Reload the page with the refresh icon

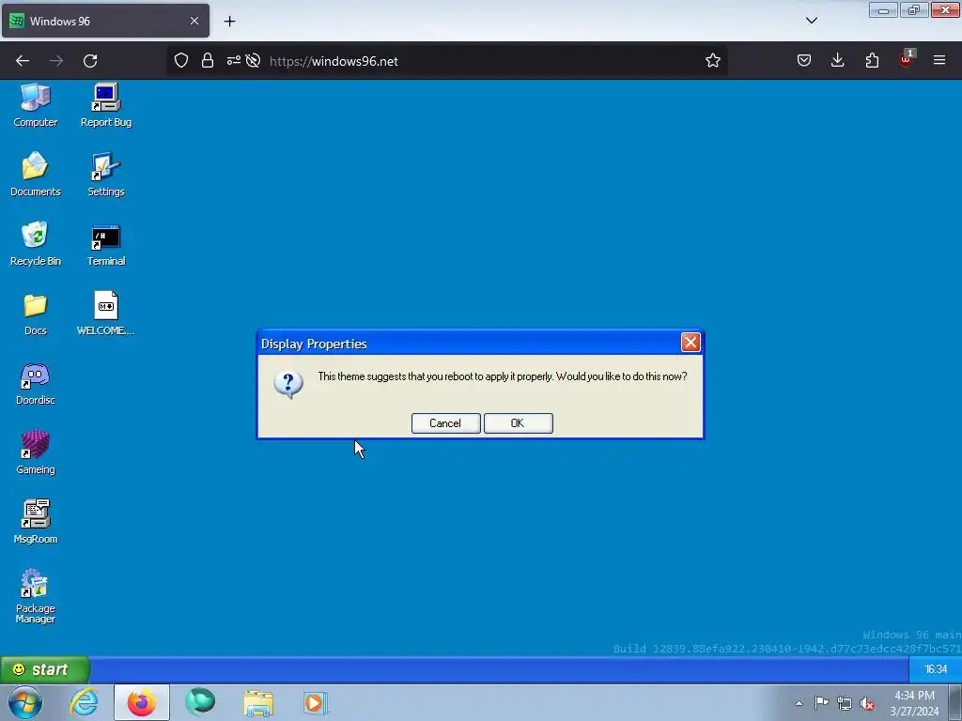tap(90, 61)
